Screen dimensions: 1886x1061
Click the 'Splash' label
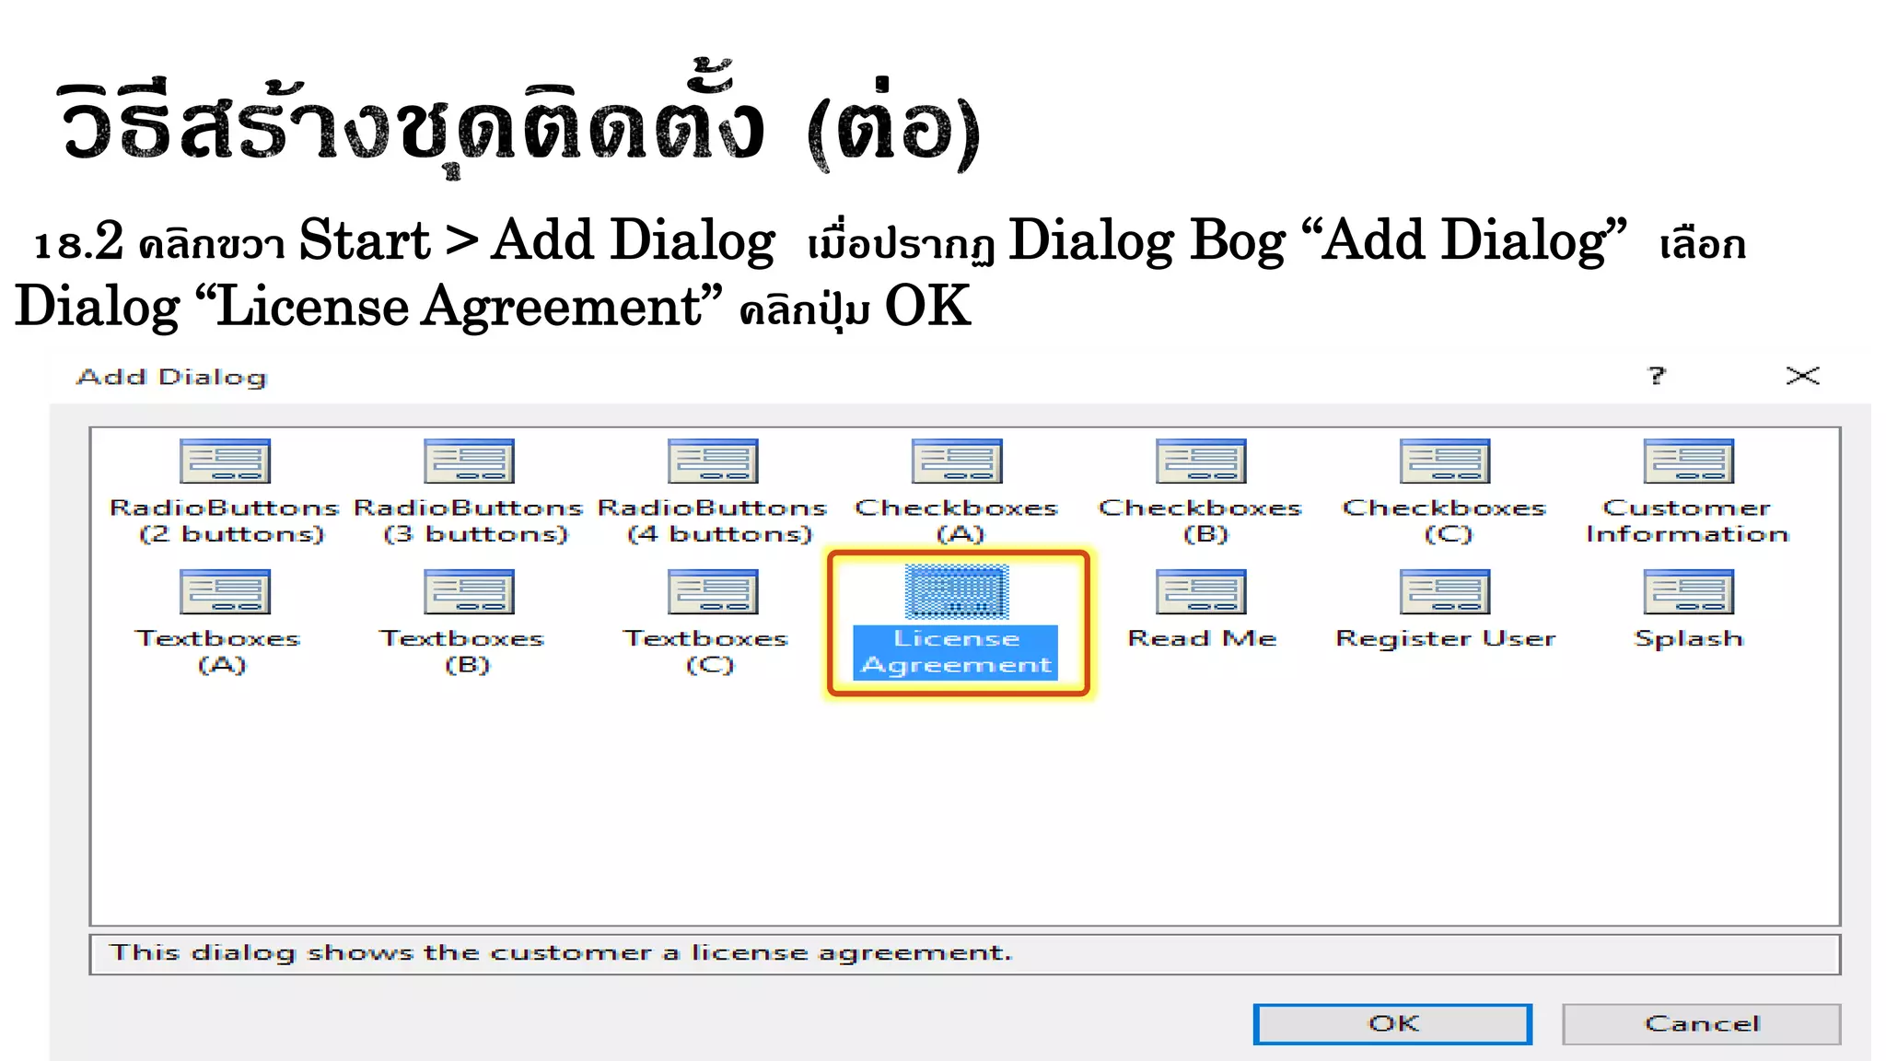(x=1689, y=638)
